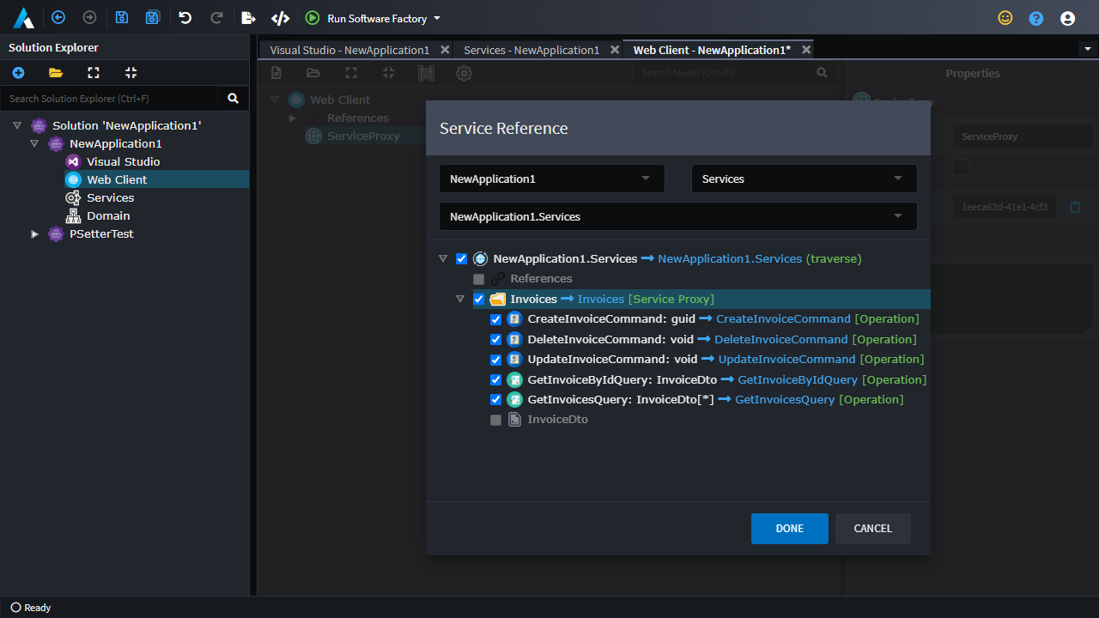Screen dimensions: 1099x618
Task: Click the new file icon in Web Client toolbar
Action: (276, 73)
